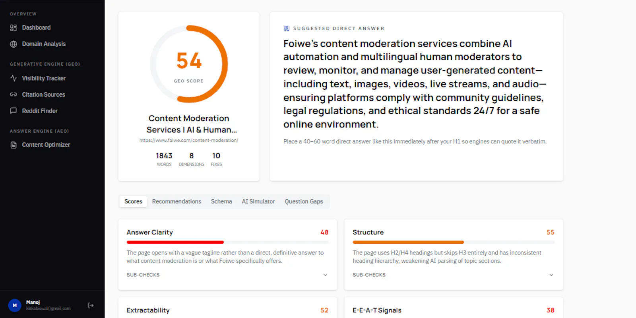This screenshot has width=636, height=318.
Task: Click the E-E-A-T Signals card heading
Action: pyautogui.click(x=377, y=310)
